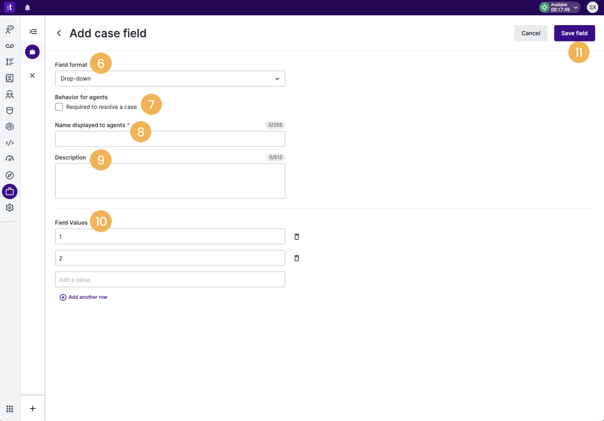This screenshot has width=604, height=421.
Task: Click the 0/255 character counter
Action: click(x=275, y=125)
